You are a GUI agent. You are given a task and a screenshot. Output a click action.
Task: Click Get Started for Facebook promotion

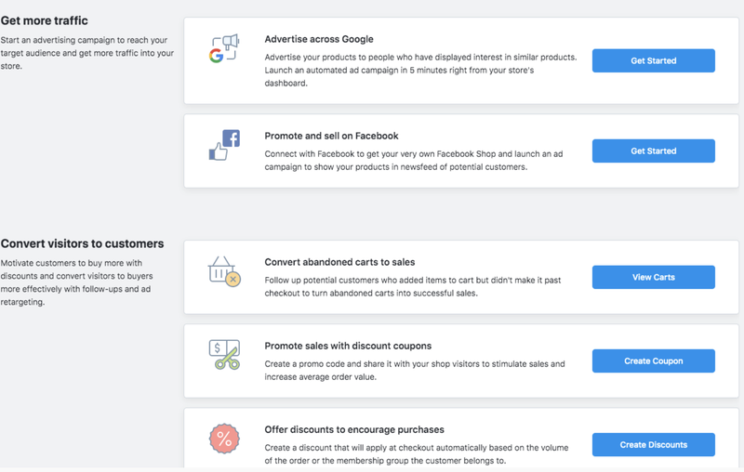point(654,151)
